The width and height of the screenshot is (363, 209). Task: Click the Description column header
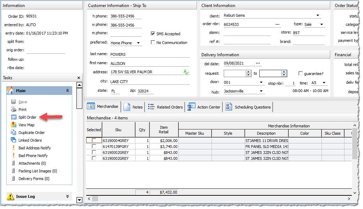point(266,133)
